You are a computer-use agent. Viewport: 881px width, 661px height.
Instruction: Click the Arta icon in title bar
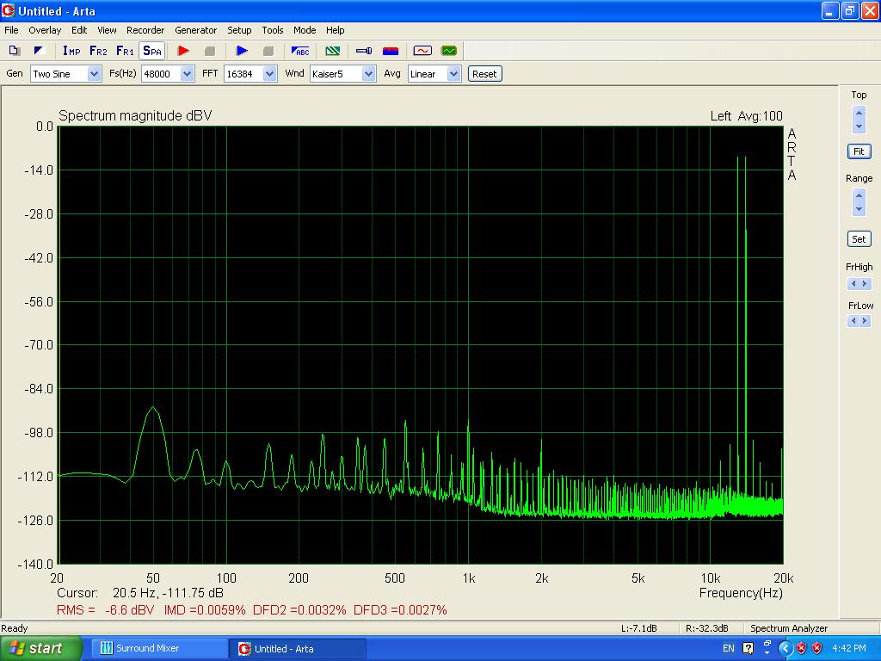(9, 10)
